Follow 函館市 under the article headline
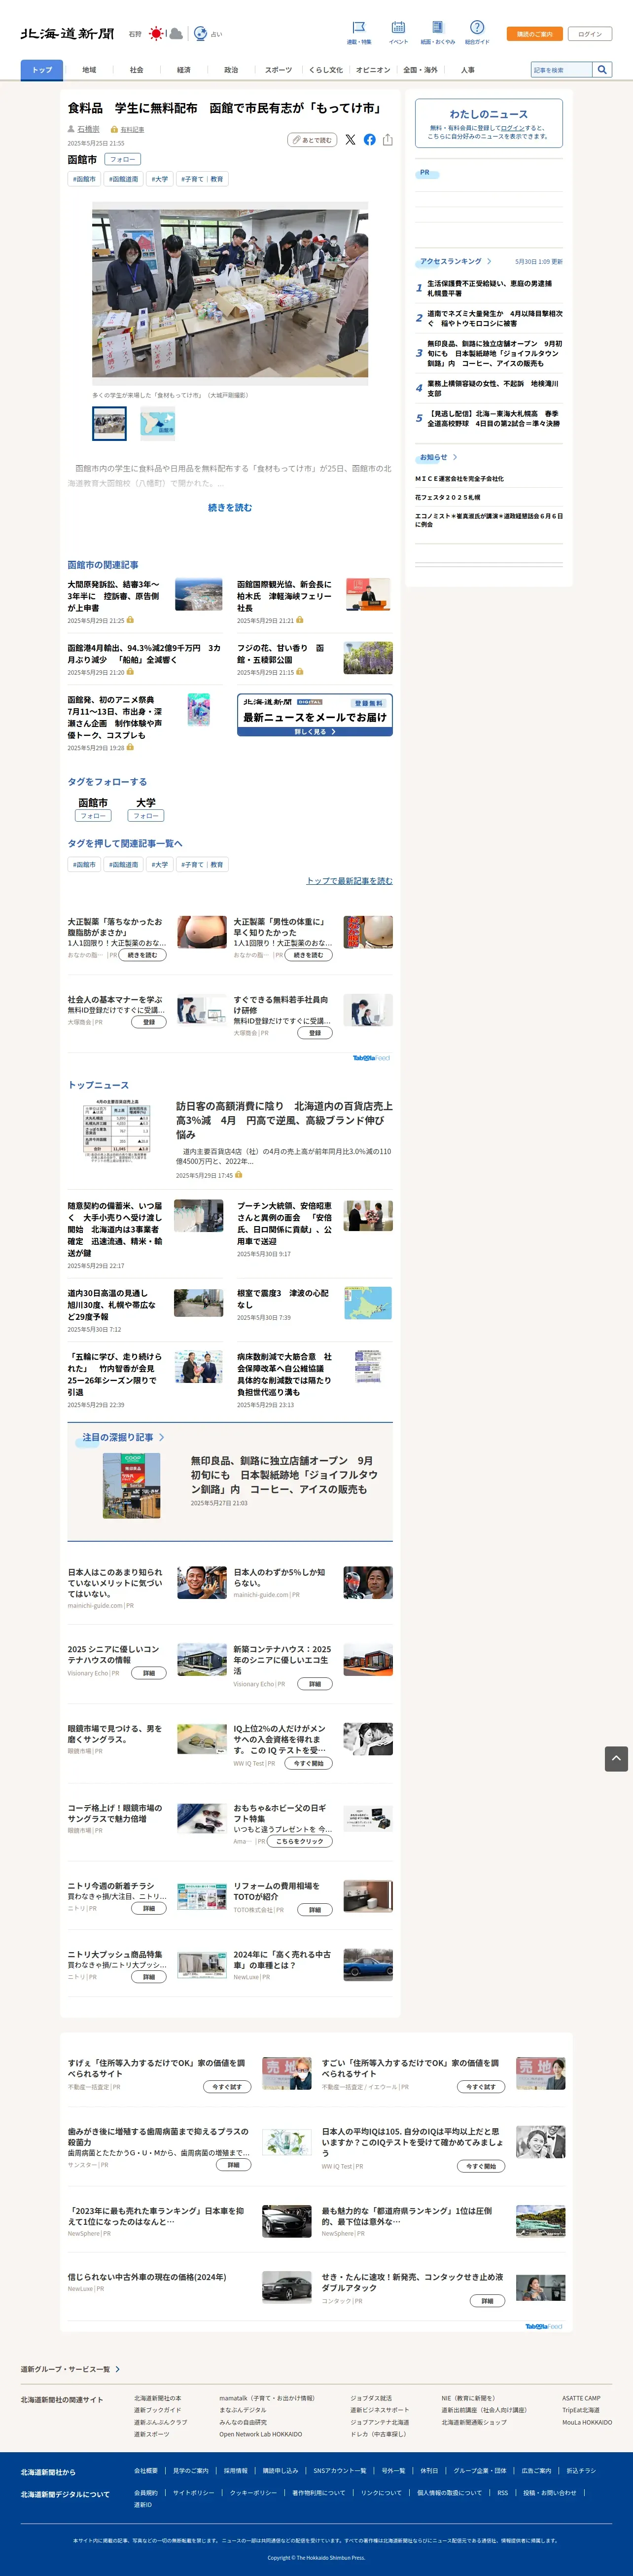 click(122, 159)
